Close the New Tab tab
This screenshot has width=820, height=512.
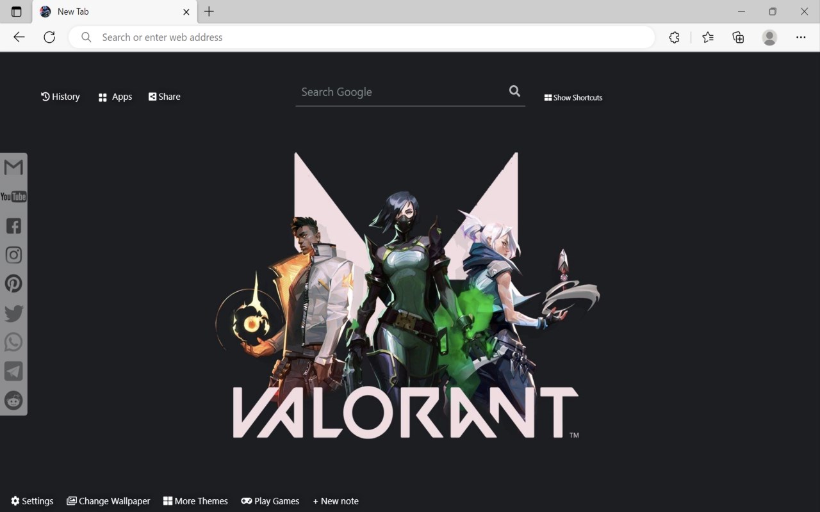(186, 12)
